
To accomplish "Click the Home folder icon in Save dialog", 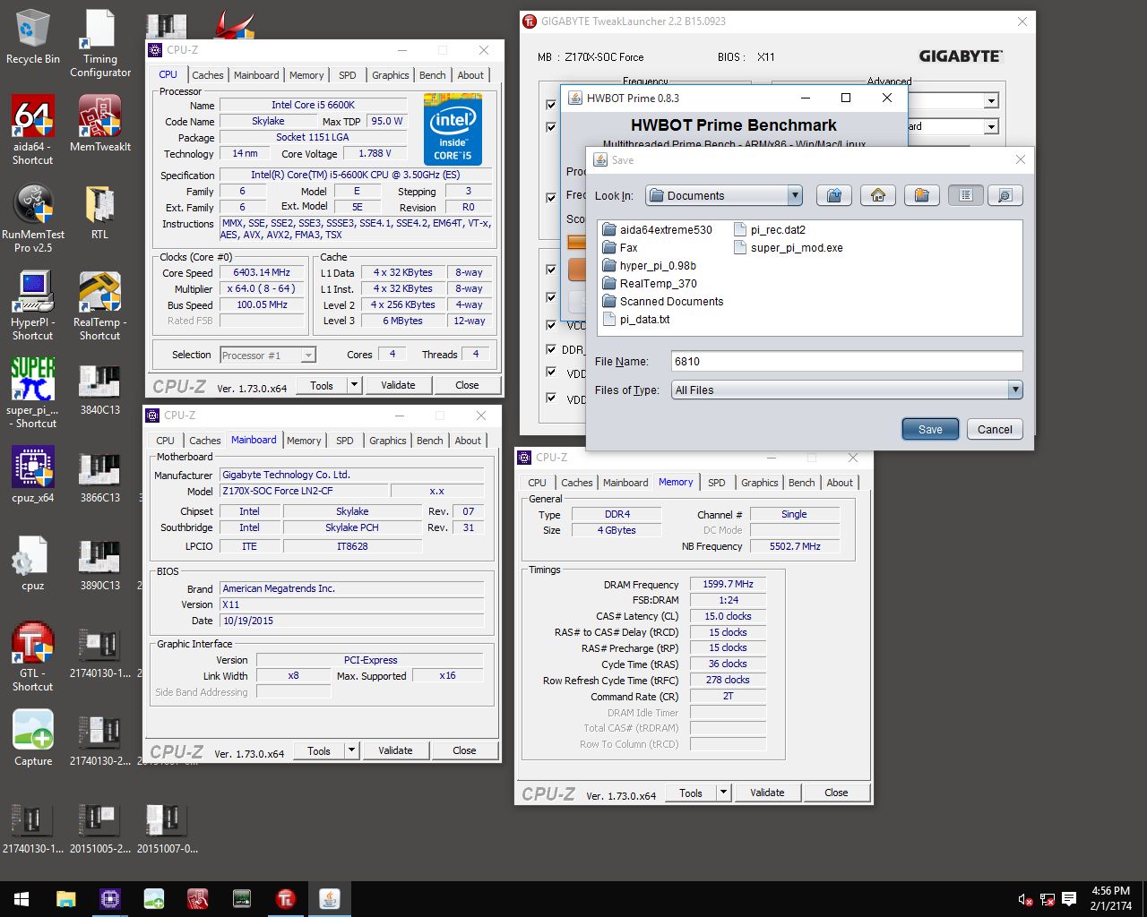I will click(x=878, y=195).
